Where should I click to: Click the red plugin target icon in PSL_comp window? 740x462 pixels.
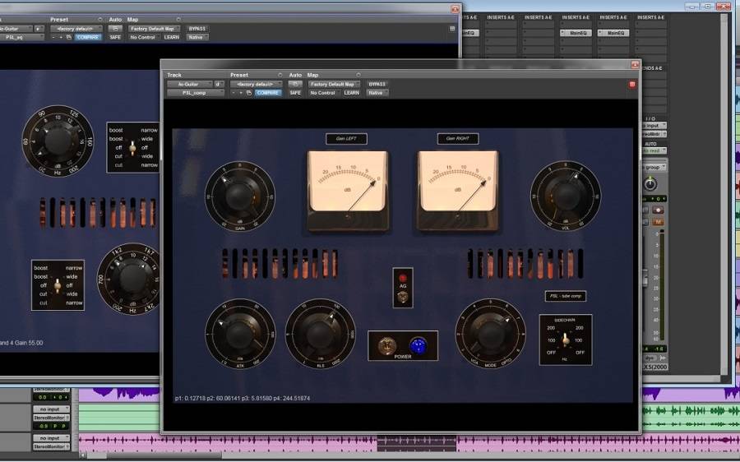pos(632,84)
